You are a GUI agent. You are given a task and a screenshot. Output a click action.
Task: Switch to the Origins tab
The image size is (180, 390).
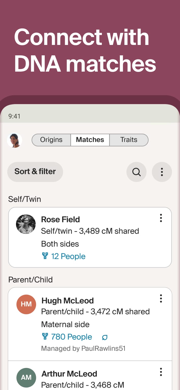point(51,140)
